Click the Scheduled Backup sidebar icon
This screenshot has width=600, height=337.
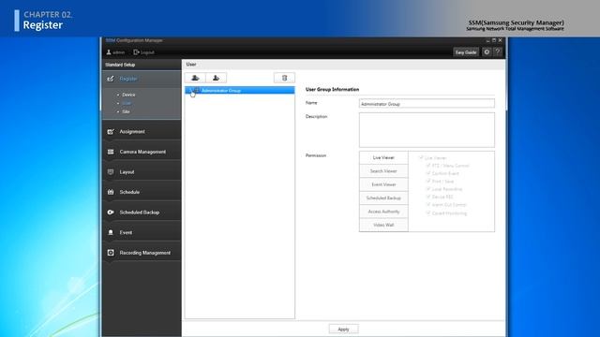click(111, 212)
